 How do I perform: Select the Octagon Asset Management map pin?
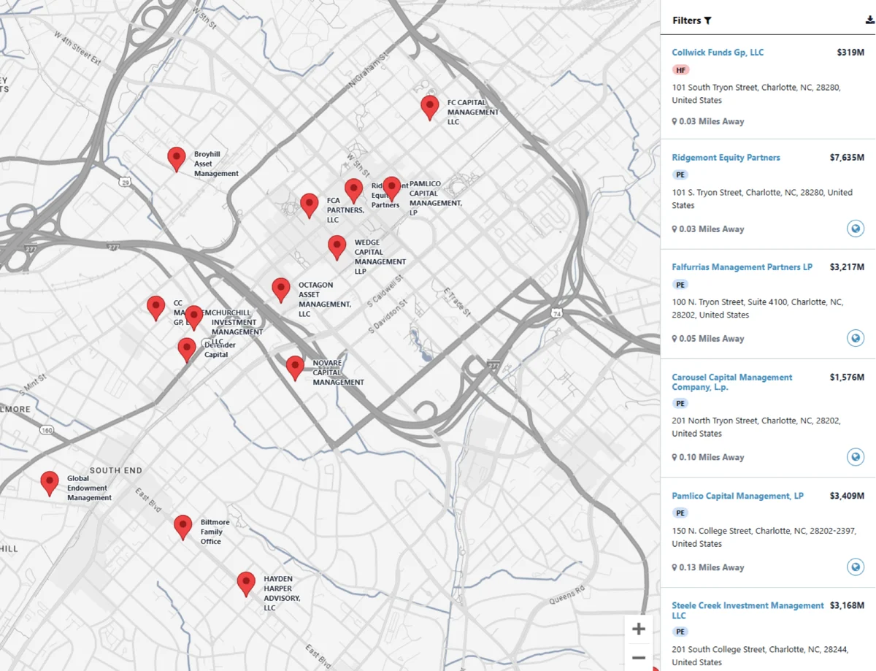point(281,290)
